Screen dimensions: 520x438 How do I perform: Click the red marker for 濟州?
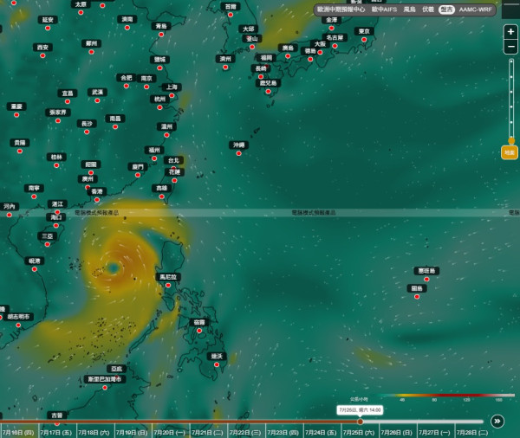click(x=225, y=68)
